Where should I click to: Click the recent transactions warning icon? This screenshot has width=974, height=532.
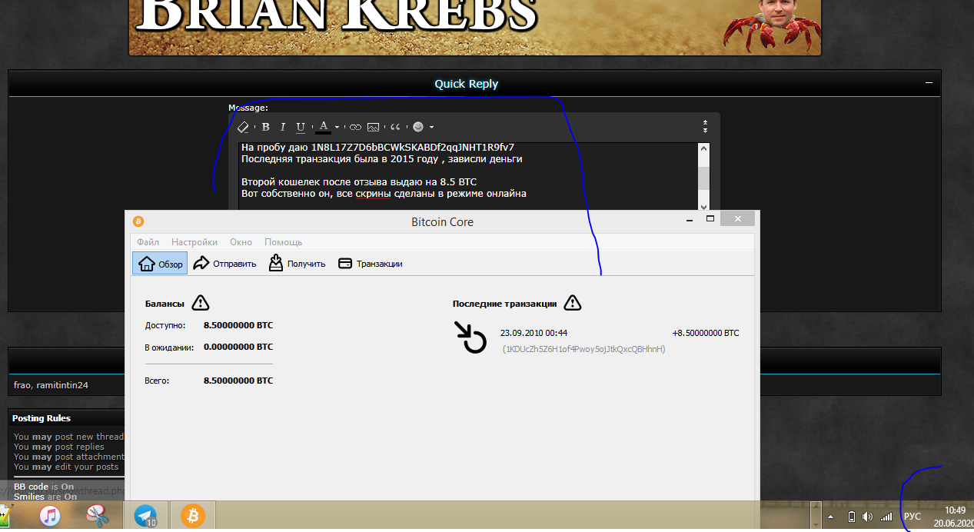pos(572,303)
